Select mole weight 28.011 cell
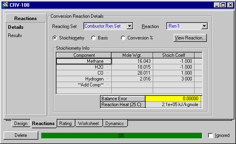Image resolution: width=236 pixels, height=144 pixels. pyautogui.click(x=132, y=73)
